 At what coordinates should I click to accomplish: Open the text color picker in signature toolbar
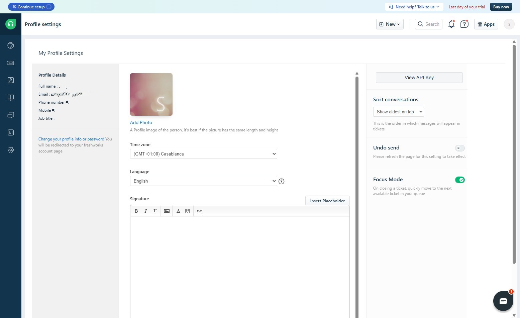tap(178, 211)
